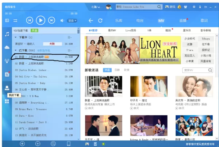219x147 pixels.
Task: Toggle the playback order mode icon
Action: (15, 21)
